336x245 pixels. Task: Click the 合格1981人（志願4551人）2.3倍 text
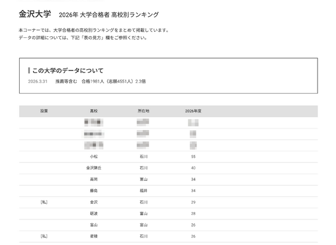click(114, 81)
